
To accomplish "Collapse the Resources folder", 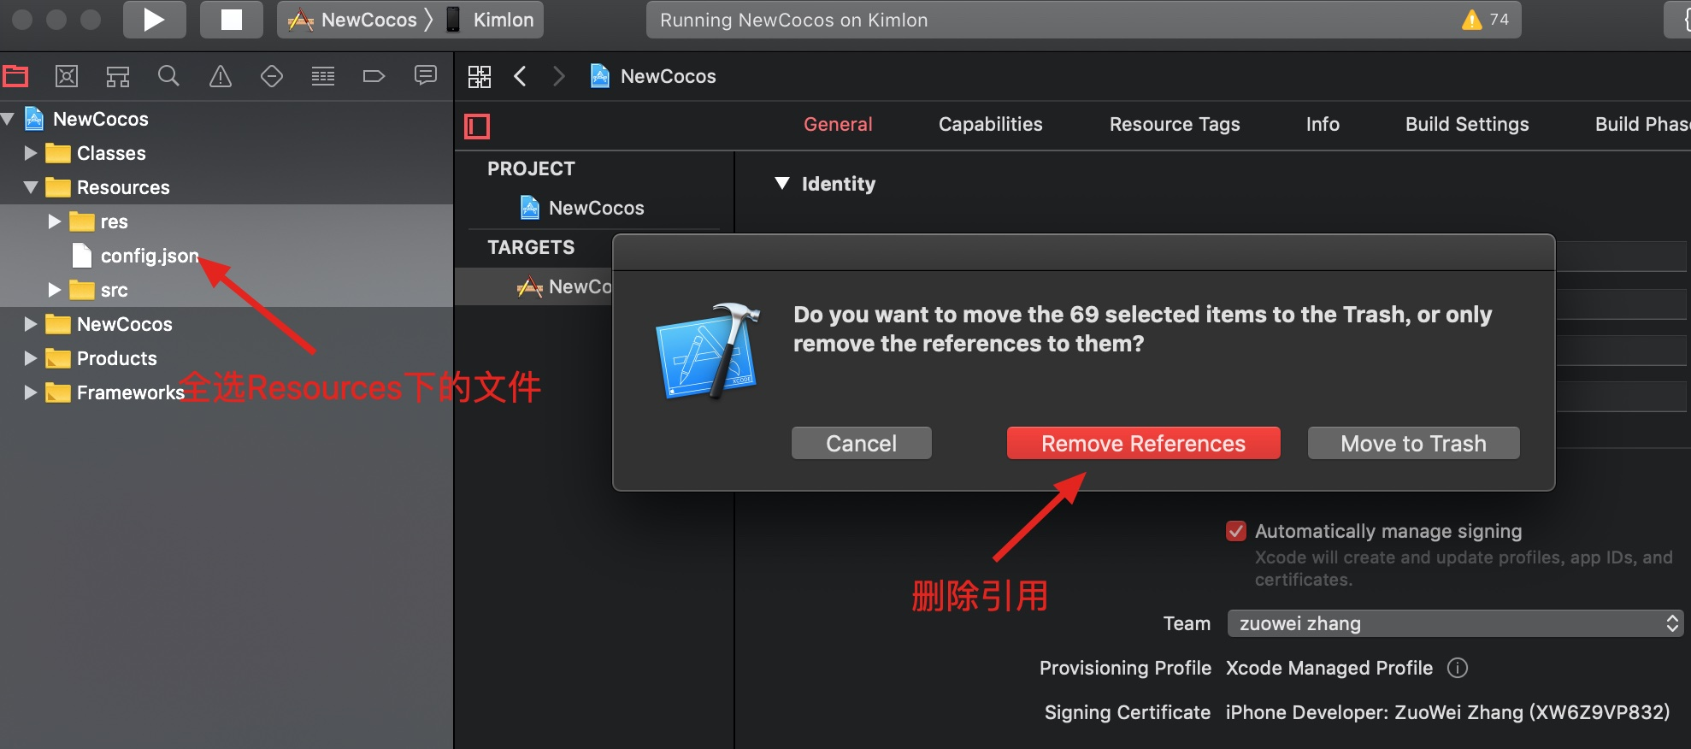I will point(30,187).
